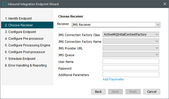Select step 2 Choose Receiver

click(x=27, y=25)
